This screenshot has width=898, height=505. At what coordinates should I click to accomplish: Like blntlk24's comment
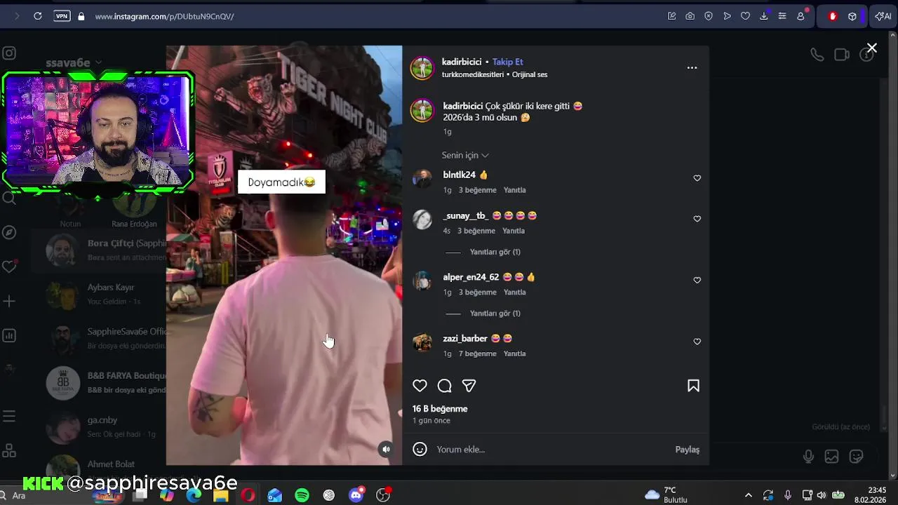tap(697, 178)
